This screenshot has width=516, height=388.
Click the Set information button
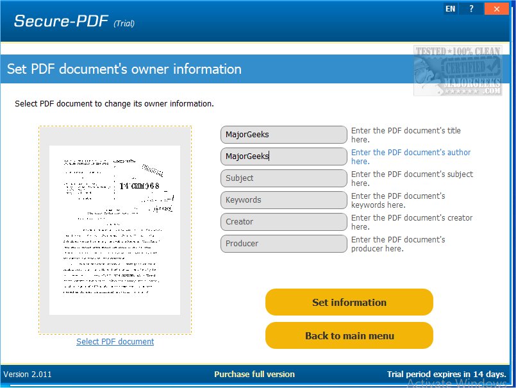[x=349, y=302]
